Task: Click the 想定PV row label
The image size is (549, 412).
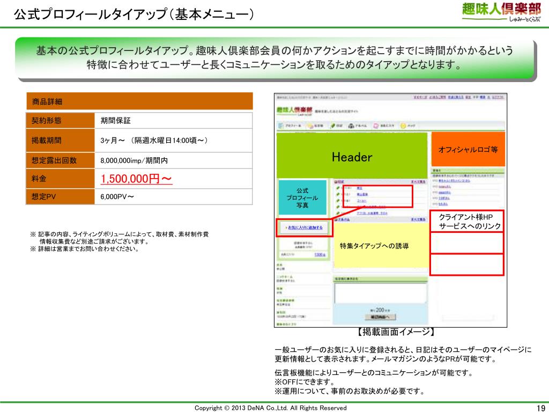Action: (x=60, y=196)
